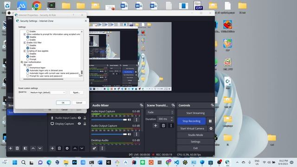Screen dimensions: 297x167
Task: Select Disable for Enable XSS filter
Action: click(28, 45)
